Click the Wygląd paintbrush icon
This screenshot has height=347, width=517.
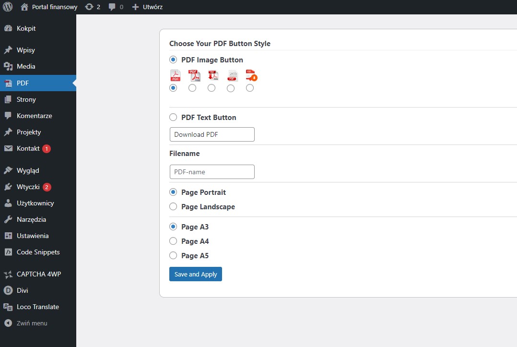coord(8,170)
